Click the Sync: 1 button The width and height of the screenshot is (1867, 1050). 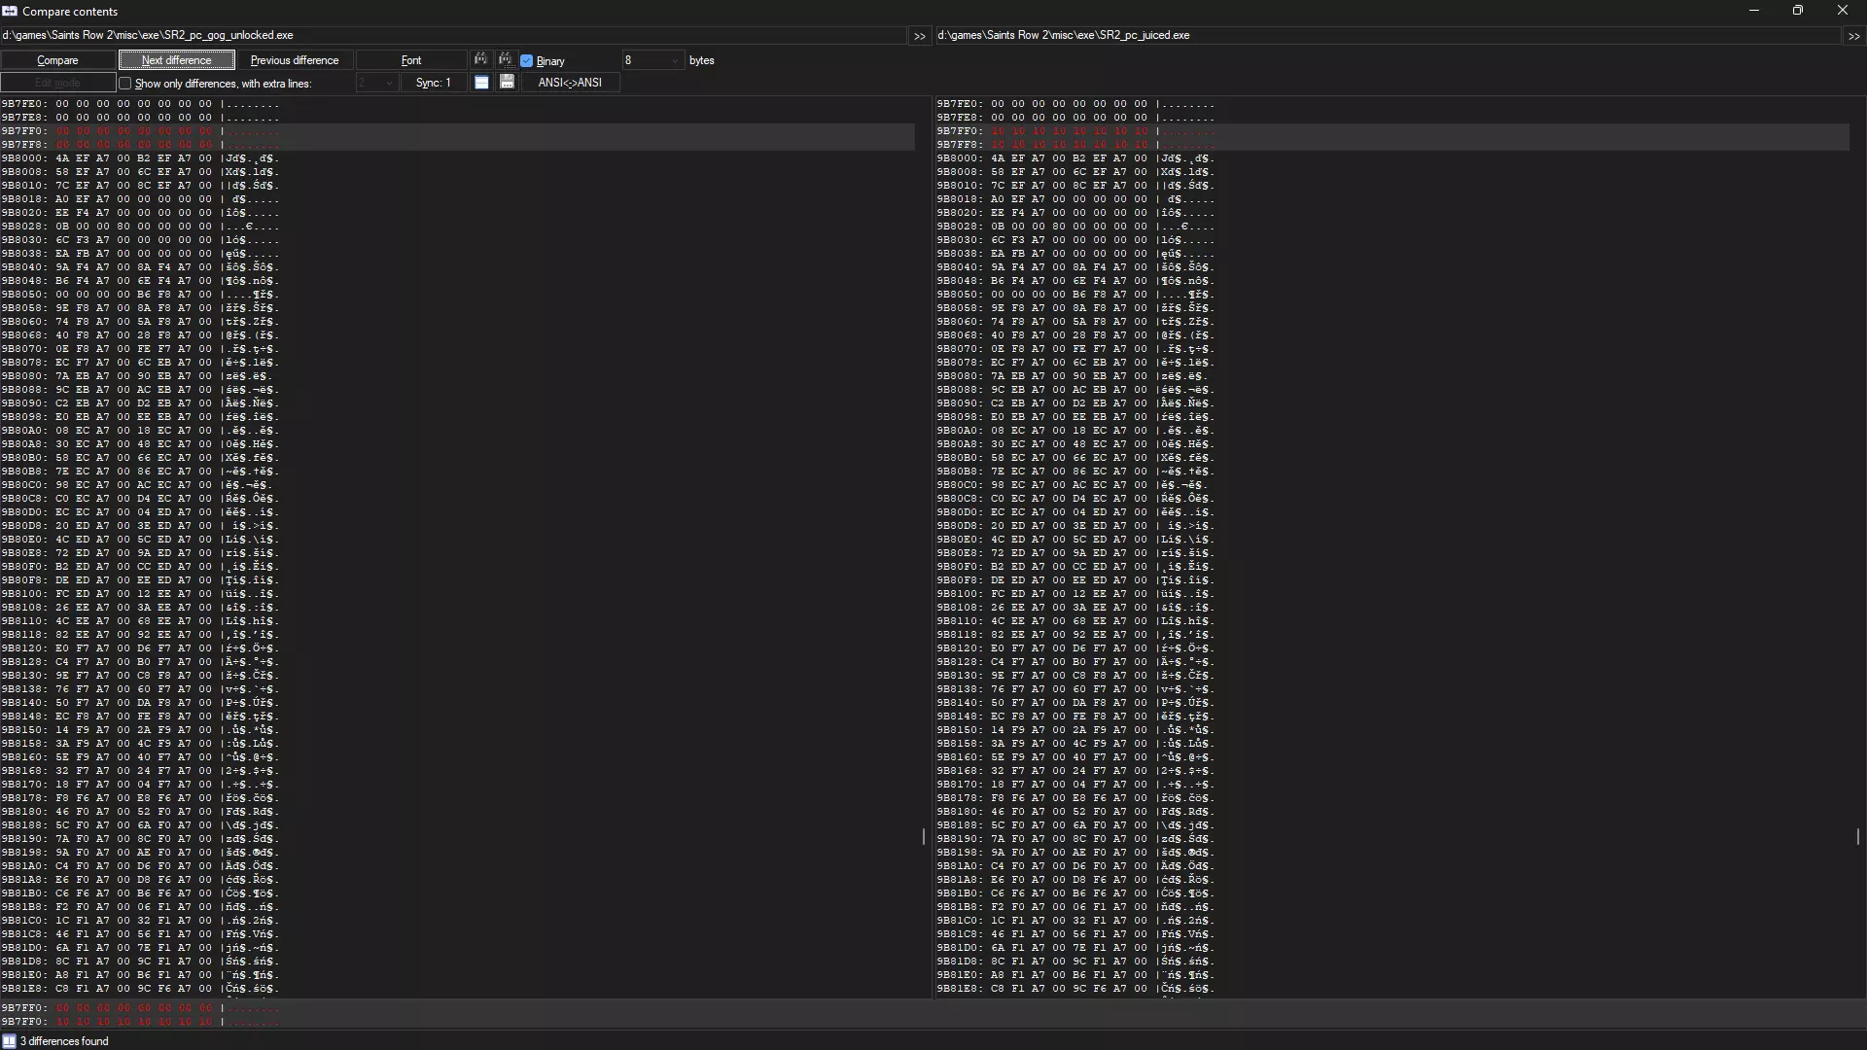434,83
